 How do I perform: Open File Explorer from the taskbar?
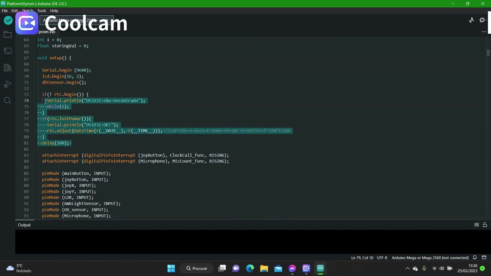click(x=264, y=268)
